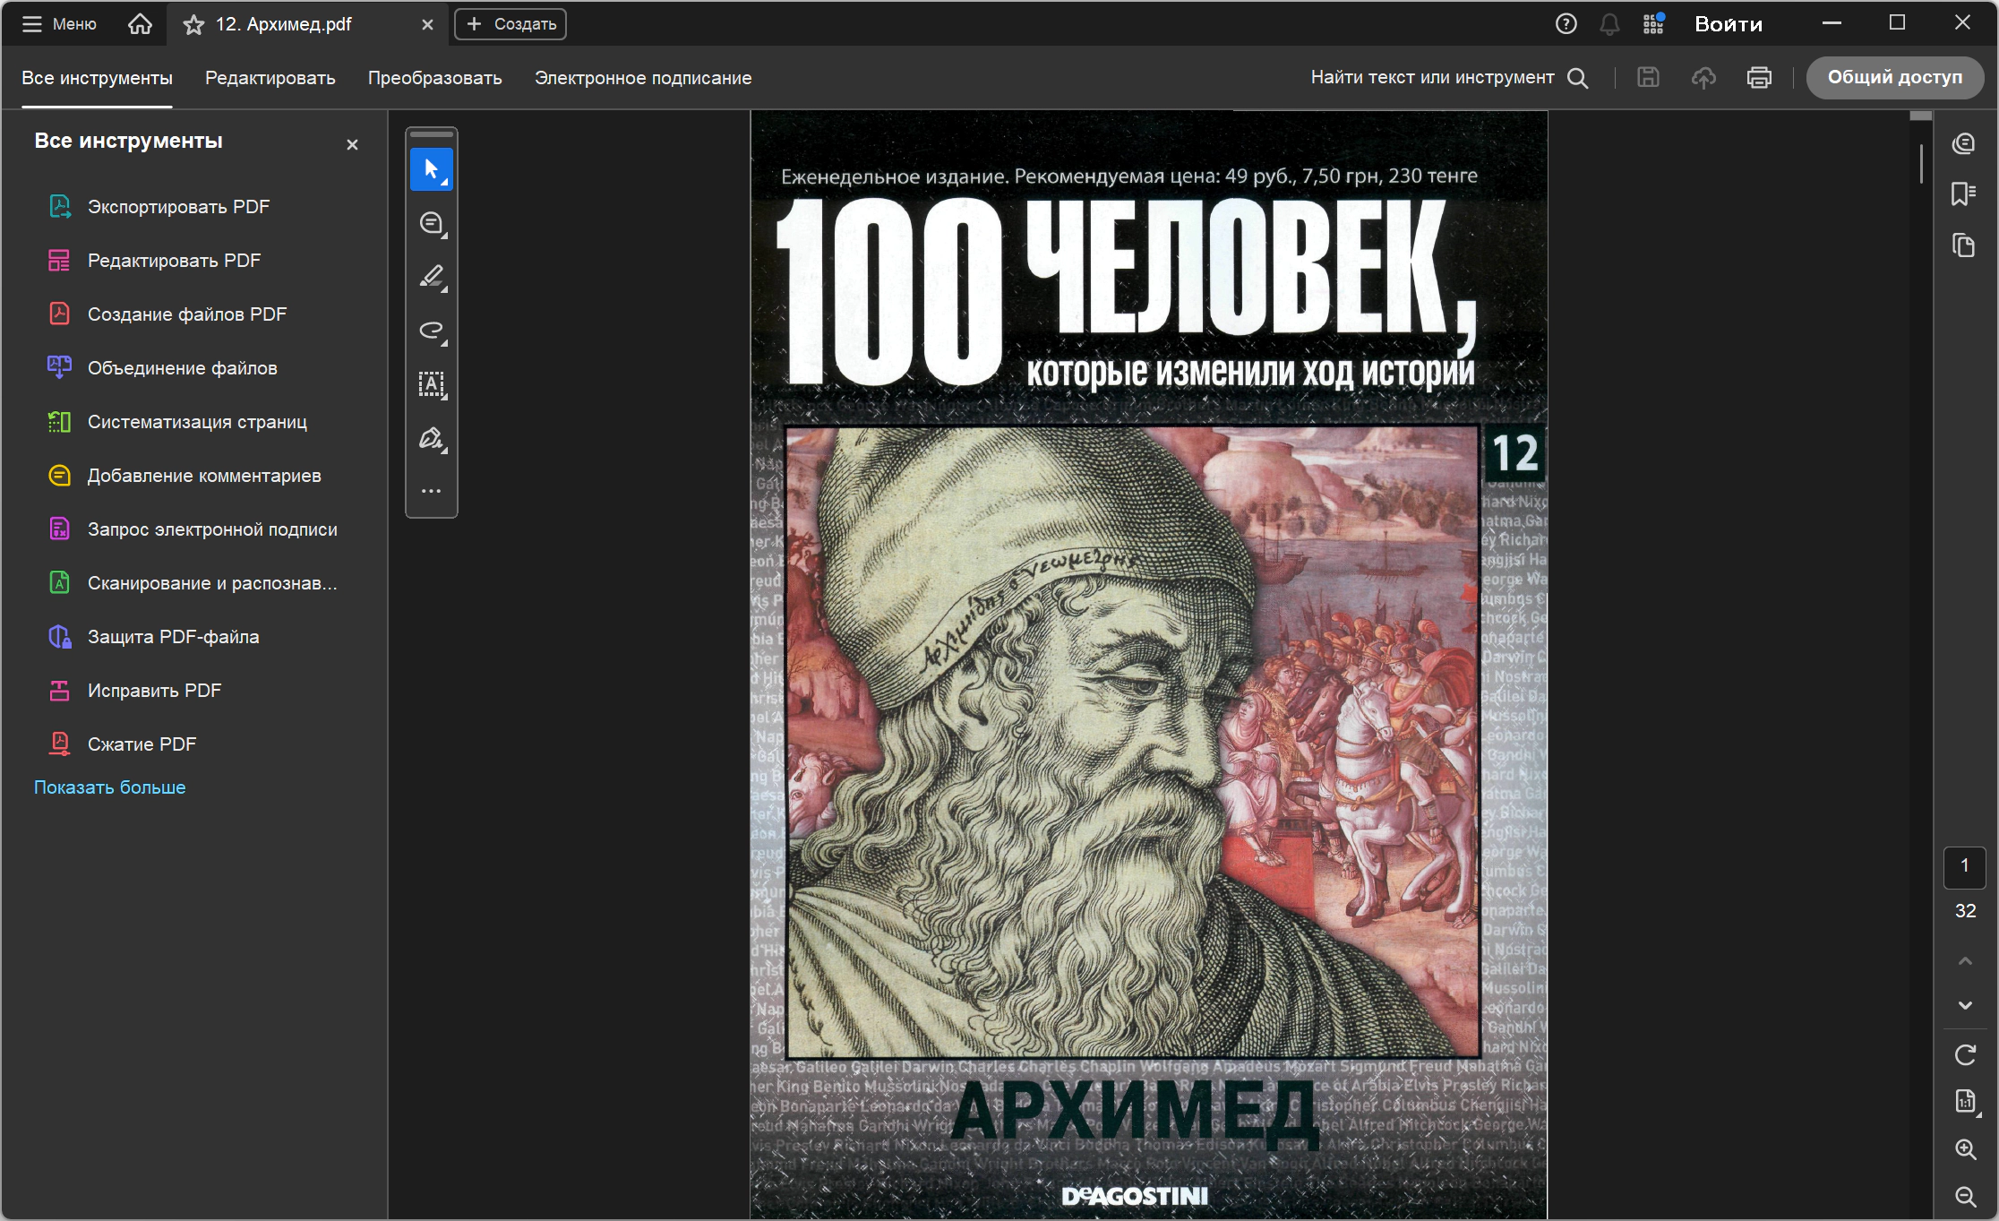Open the notifications bell
This screenshot has width=1999, height=1221.
tap(1609, 24)
